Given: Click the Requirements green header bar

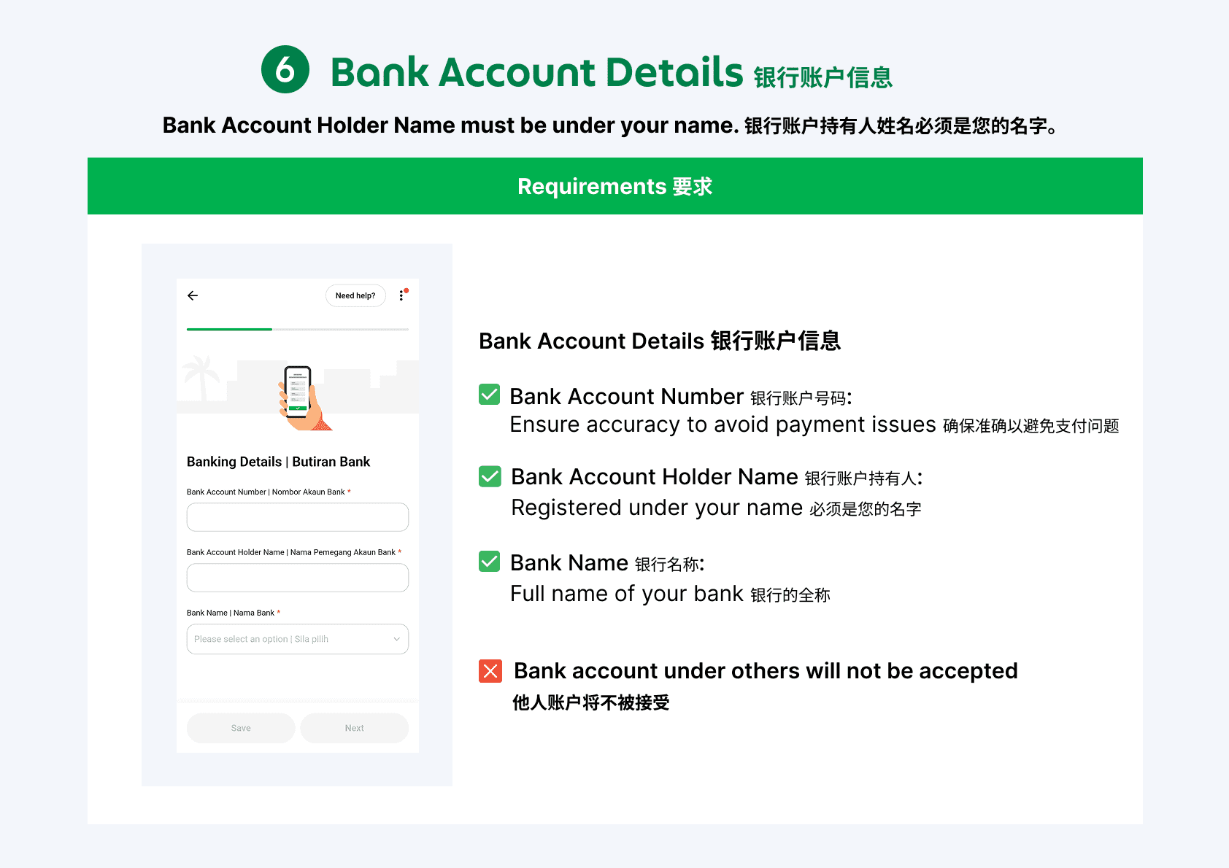Looking at the screenshot, I should tap(615, 186).
